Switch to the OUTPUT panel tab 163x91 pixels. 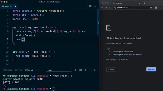pos(18,70)
